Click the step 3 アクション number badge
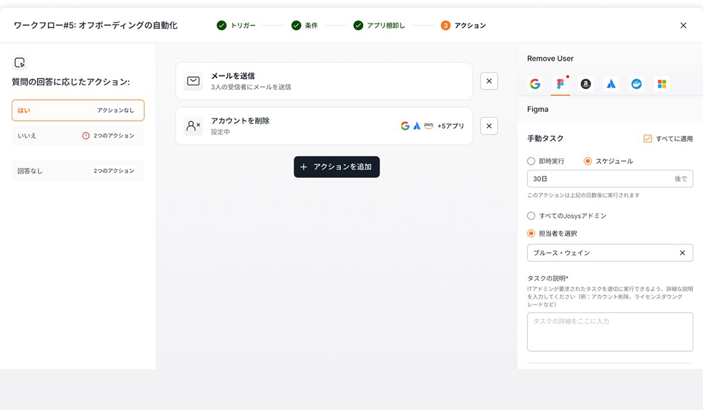This screenshot has height=410, width=703. [445, 25]
